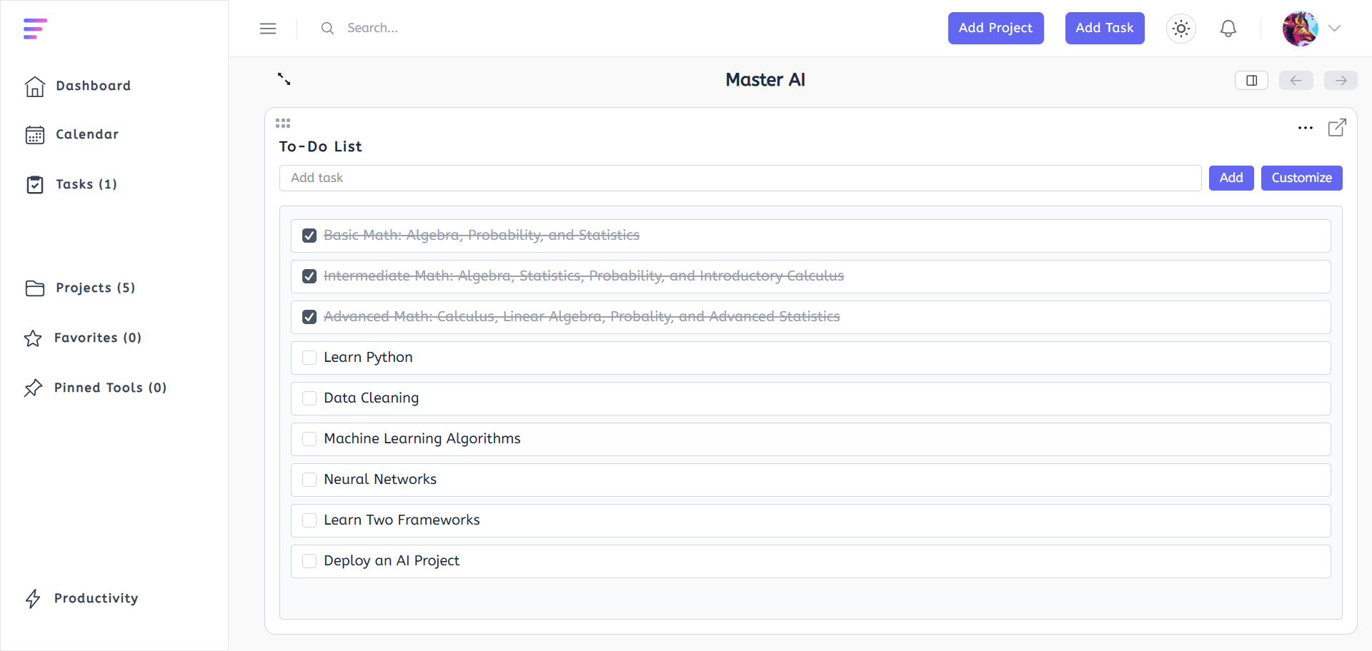Click the Customize button
The height and width of the screenshot is (651, 1372).
click(1301, 178)
